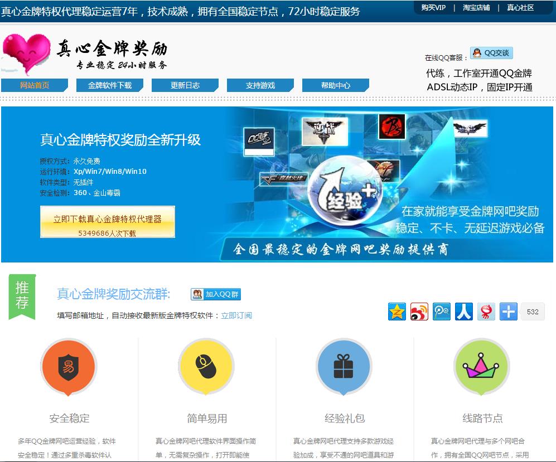Screen dimensions: 556x462
Task: Click the red B&S game thumbnail
Action: pyautogui.click(x=392, y=127)
